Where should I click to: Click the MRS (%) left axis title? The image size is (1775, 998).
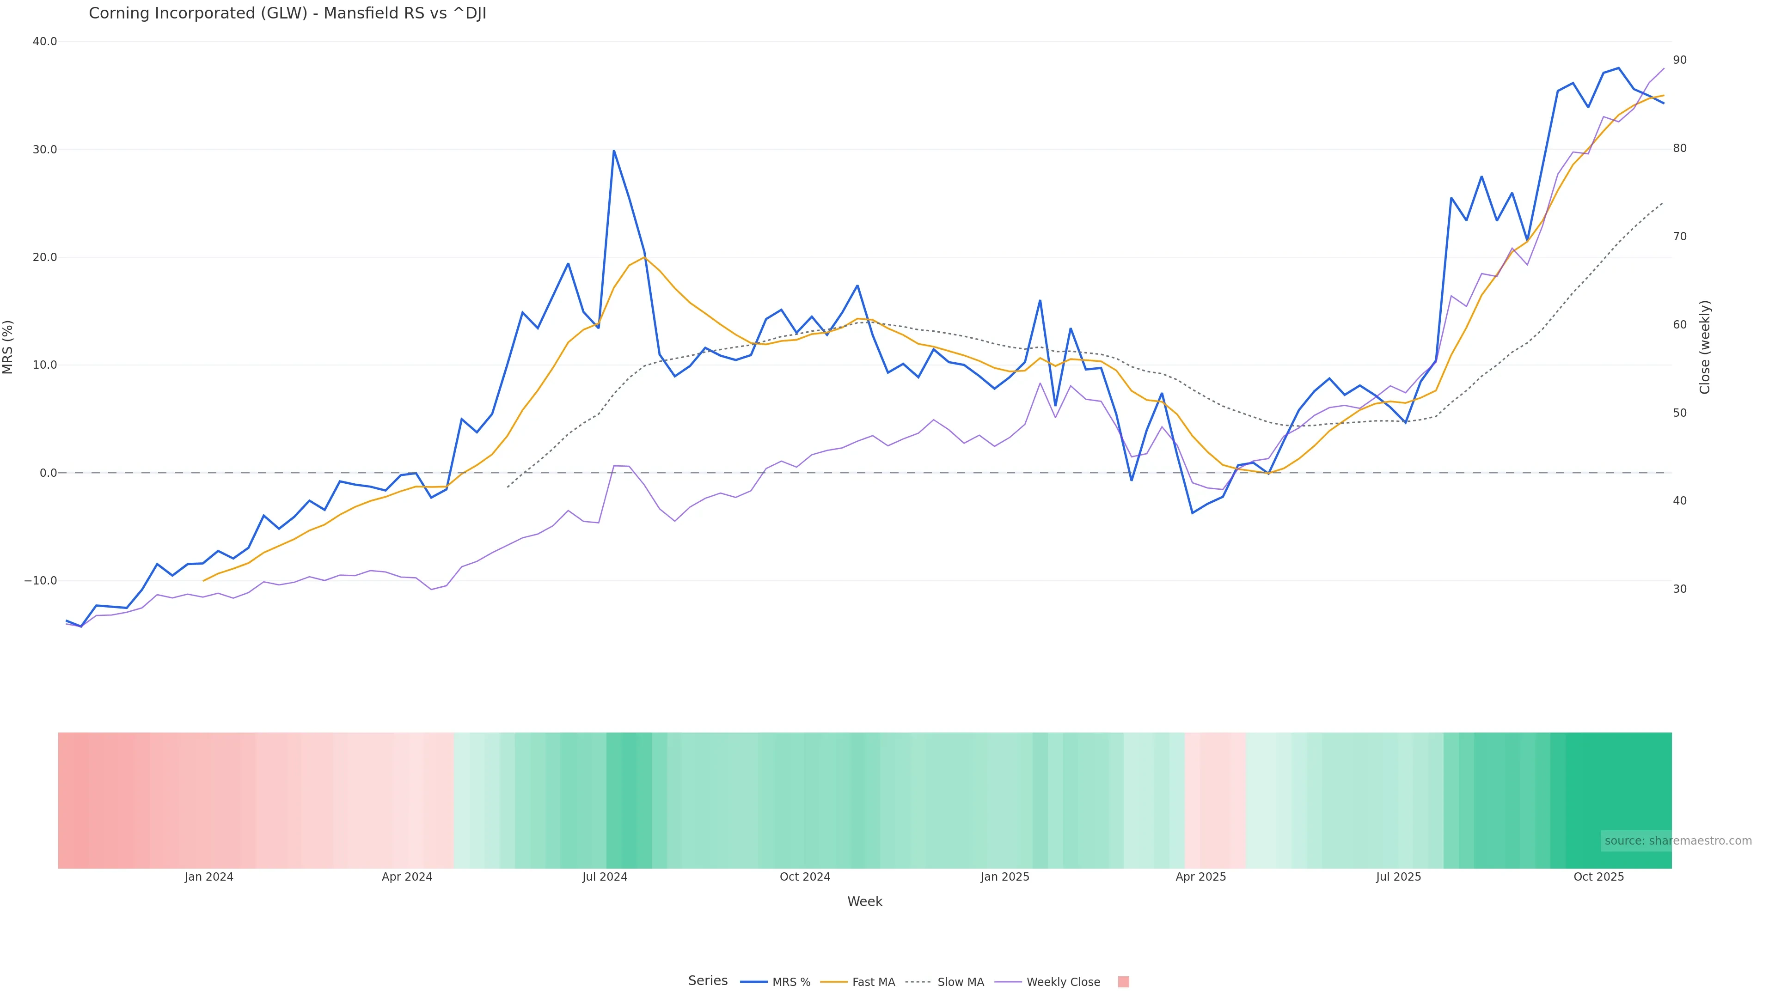pos(8,347)
